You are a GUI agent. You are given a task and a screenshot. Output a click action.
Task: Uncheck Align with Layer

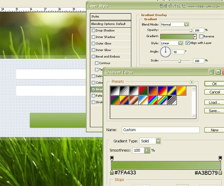[x=187, y=43]
